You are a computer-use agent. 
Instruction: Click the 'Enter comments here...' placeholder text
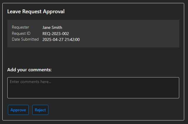[31, 82]
